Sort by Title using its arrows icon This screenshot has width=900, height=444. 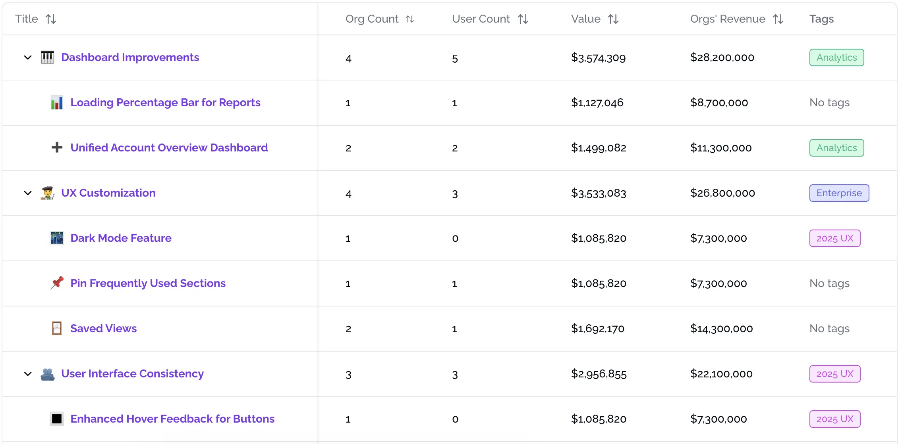coord(51,19)
